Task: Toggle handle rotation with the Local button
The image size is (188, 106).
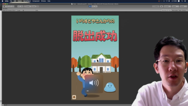Action: (33, 6)
